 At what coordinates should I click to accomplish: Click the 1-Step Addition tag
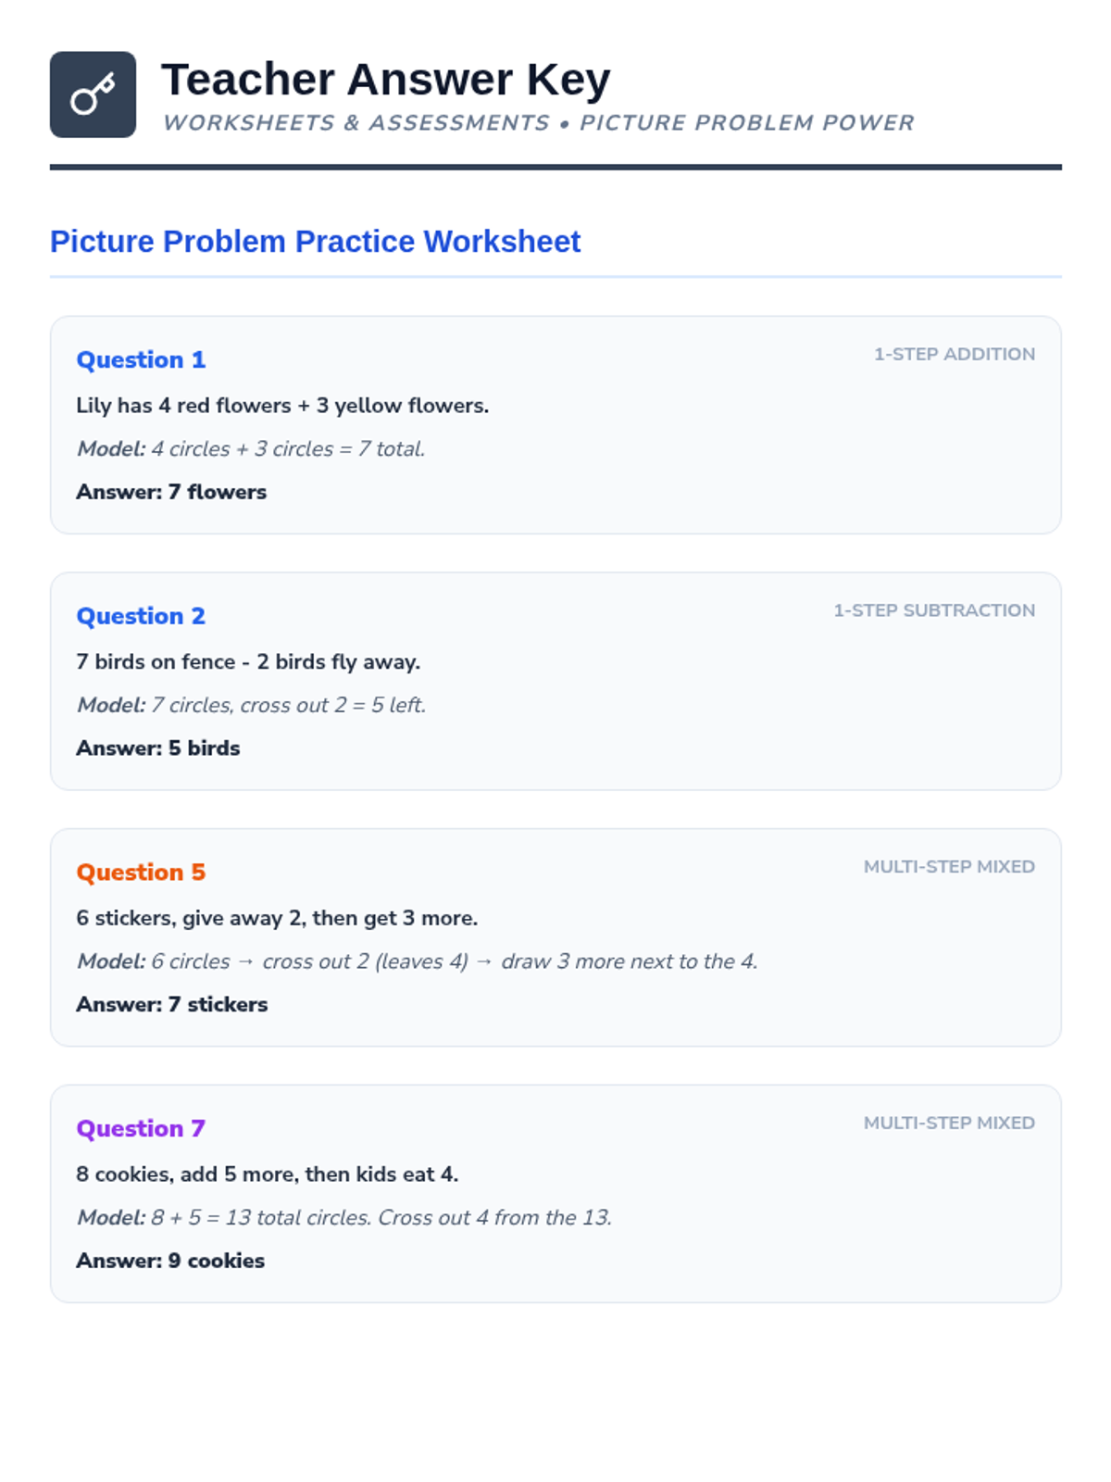954,354
